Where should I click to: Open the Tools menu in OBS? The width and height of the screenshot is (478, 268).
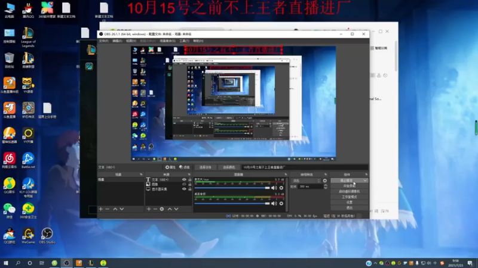pyautogui.click(x=185, y=40)
